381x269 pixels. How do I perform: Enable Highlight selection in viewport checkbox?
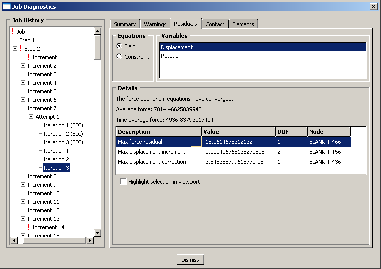[123, 182]
